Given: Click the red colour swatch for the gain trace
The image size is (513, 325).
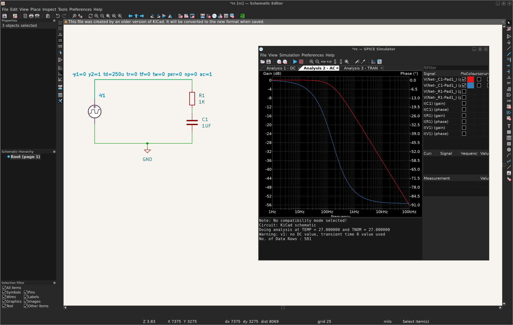Looking at the screenshot, I should pos(470,79).
